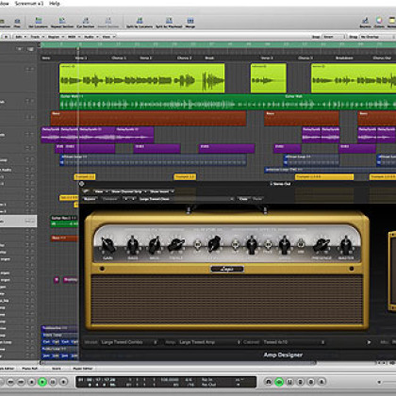The height and width of the screenshot is (396, 396).
Task: Click the Speed knob on the amp
Action: click(285, 245)
